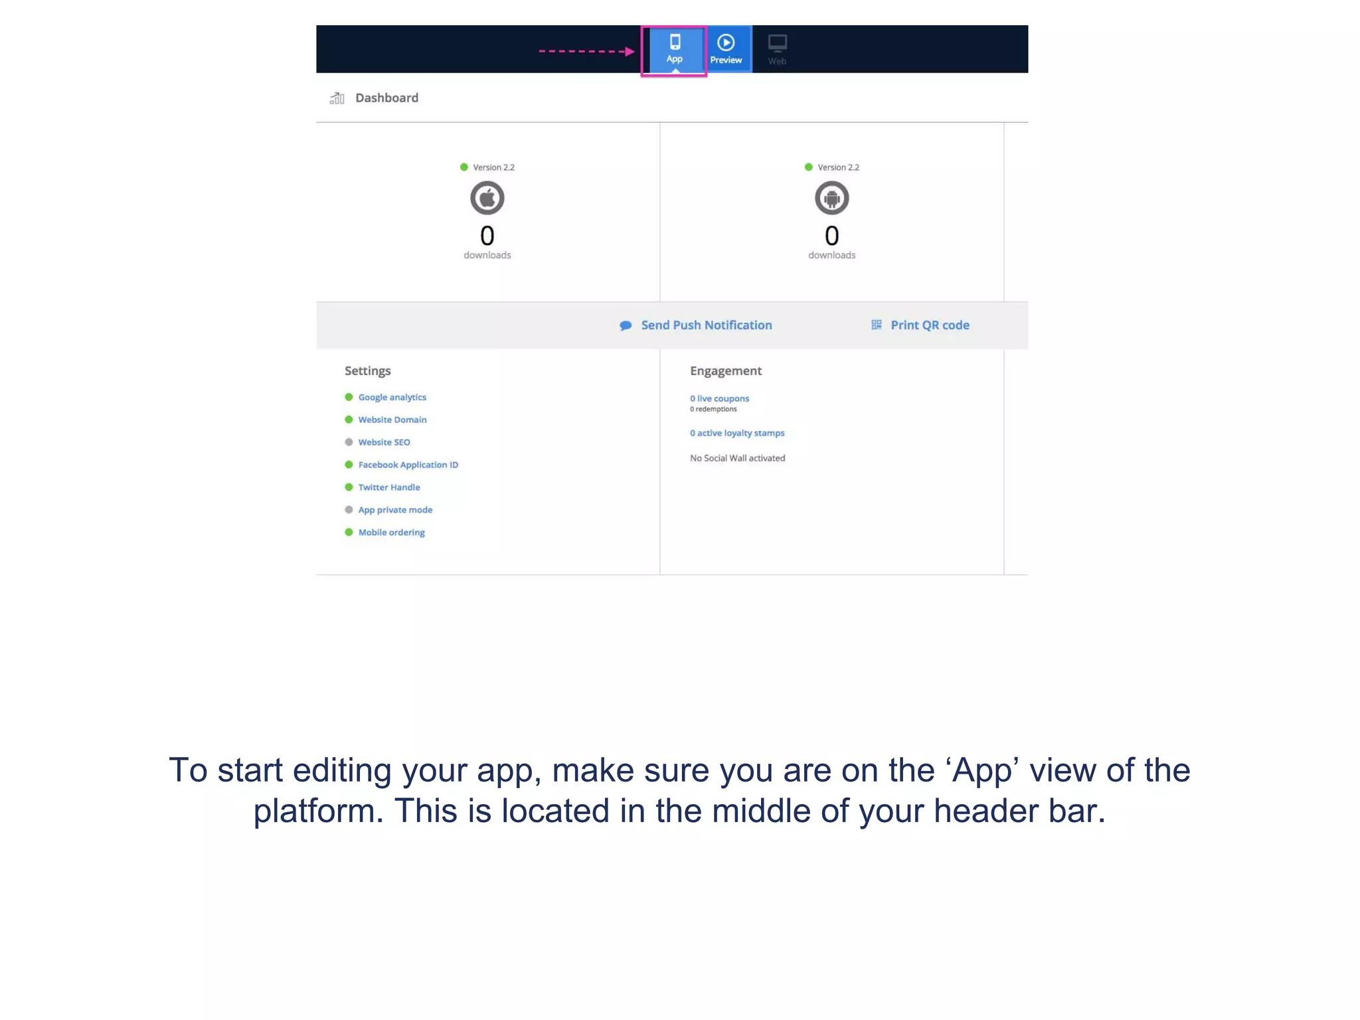
Task: Open Facebook Application ID setting
Action: 408,465
